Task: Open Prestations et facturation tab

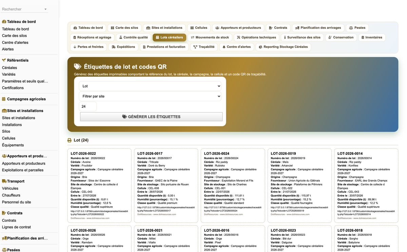Action: coord(164,47)
